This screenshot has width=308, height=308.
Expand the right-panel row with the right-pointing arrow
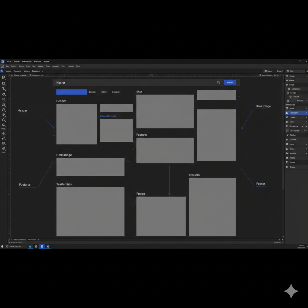click(303, 126)
